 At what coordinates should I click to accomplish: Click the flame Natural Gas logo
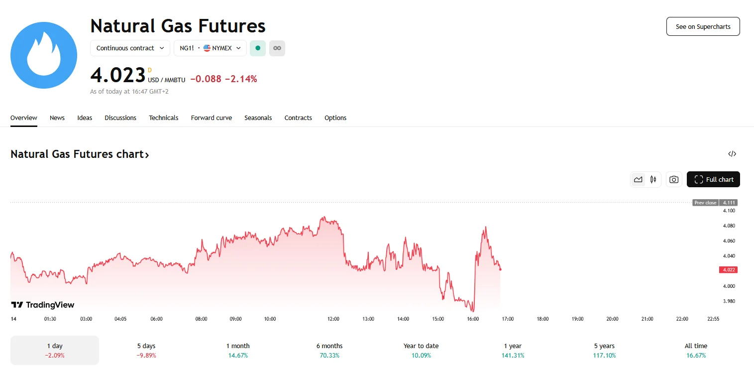click(x=44, y=55)
